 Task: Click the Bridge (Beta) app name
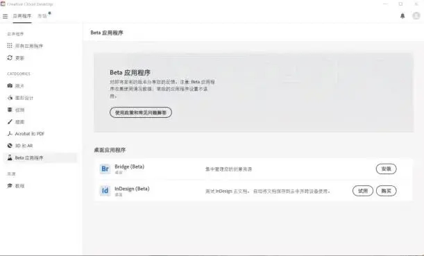129,167
